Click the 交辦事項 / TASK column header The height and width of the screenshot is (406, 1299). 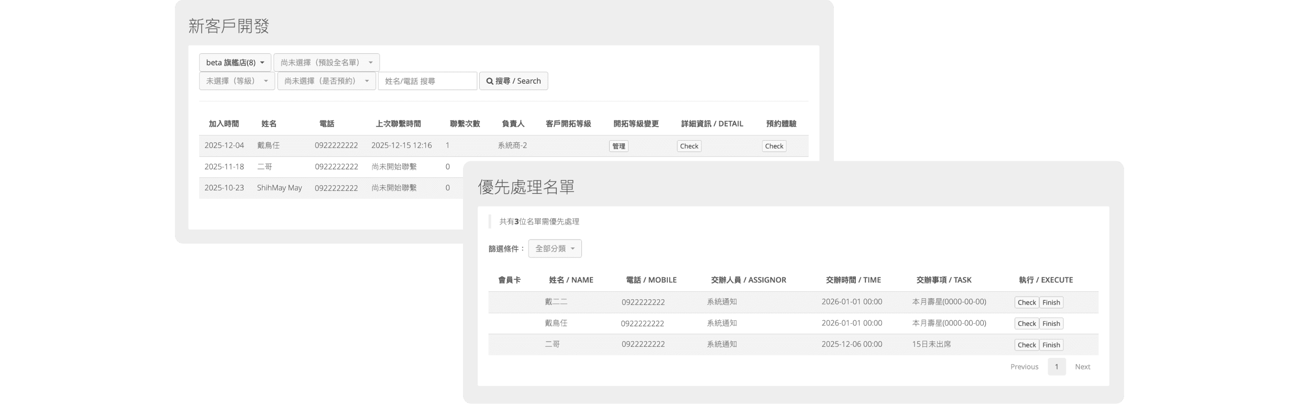[x=944, y=280]
